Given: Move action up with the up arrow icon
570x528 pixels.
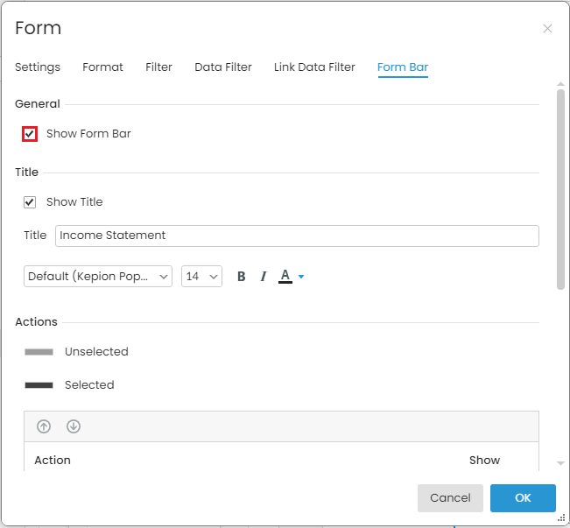Looking at the screenshot, I should tap(44, 426).
